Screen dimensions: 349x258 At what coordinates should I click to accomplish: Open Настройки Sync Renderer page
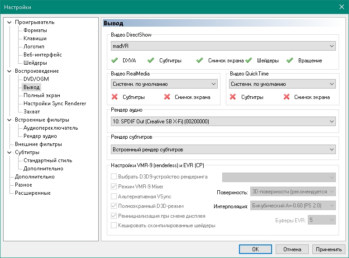[x=55, y=103]
